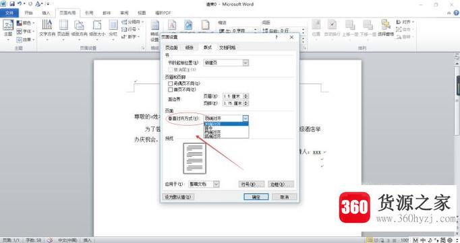Switch to the 插入 ribbon tab
The width and height of the screenshot is (460, 243).
pos(46,13)
